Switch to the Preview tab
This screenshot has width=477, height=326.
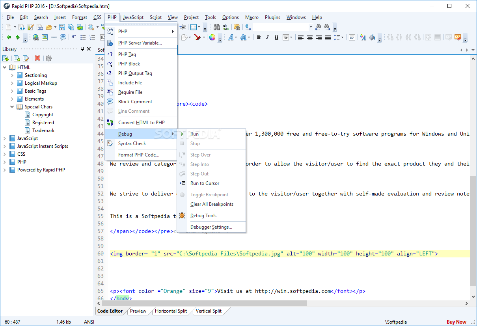[138, 311]
